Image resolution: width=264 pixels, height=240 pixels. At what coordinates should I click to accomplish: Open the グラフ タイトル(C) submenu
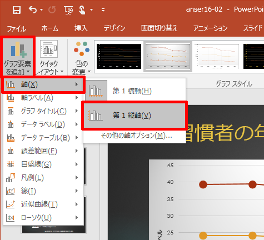click(x=43, y=111)
